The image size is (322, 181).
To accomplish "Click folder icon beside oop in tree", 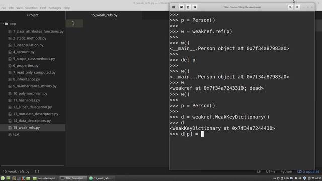I will (7, 24).
